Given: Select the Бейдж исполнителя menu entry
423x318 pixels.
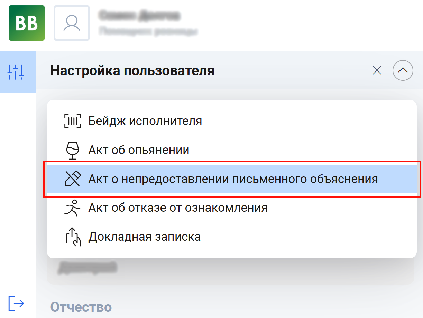Looking at the screenshot, I should pos(231,121).
